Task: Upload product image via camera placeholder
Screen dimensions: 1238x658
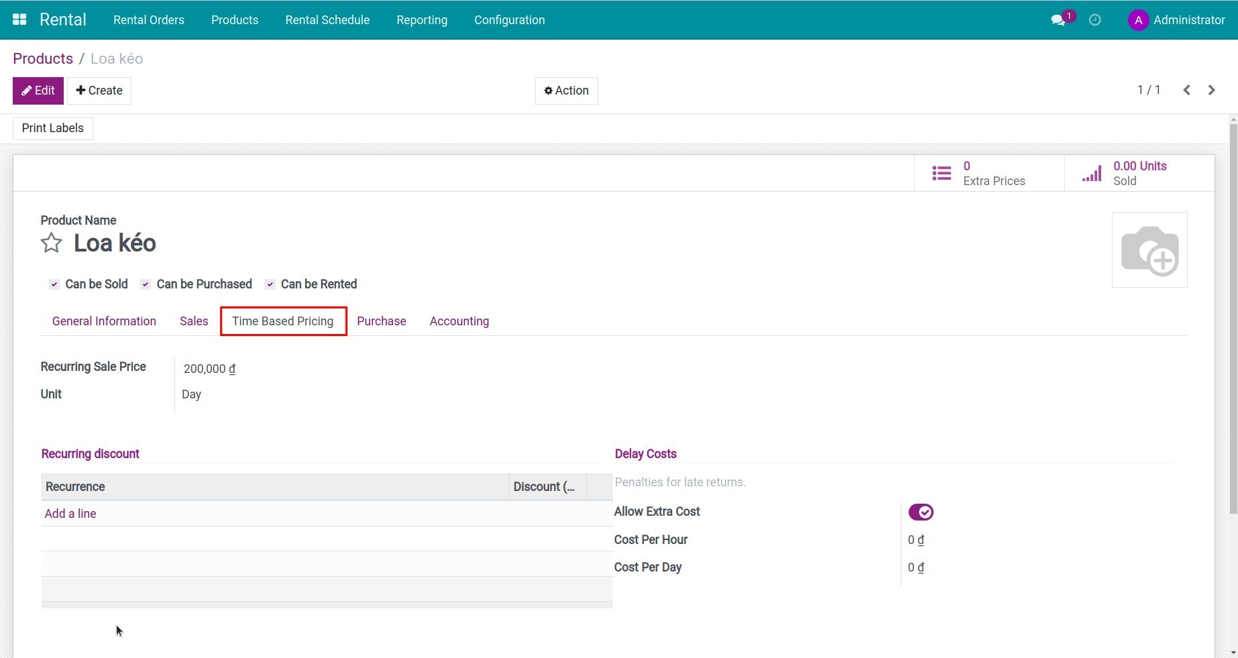Action: pos(1149,250)
